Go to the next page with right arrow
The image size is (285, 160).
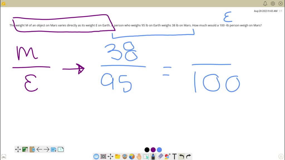point(46,149)
